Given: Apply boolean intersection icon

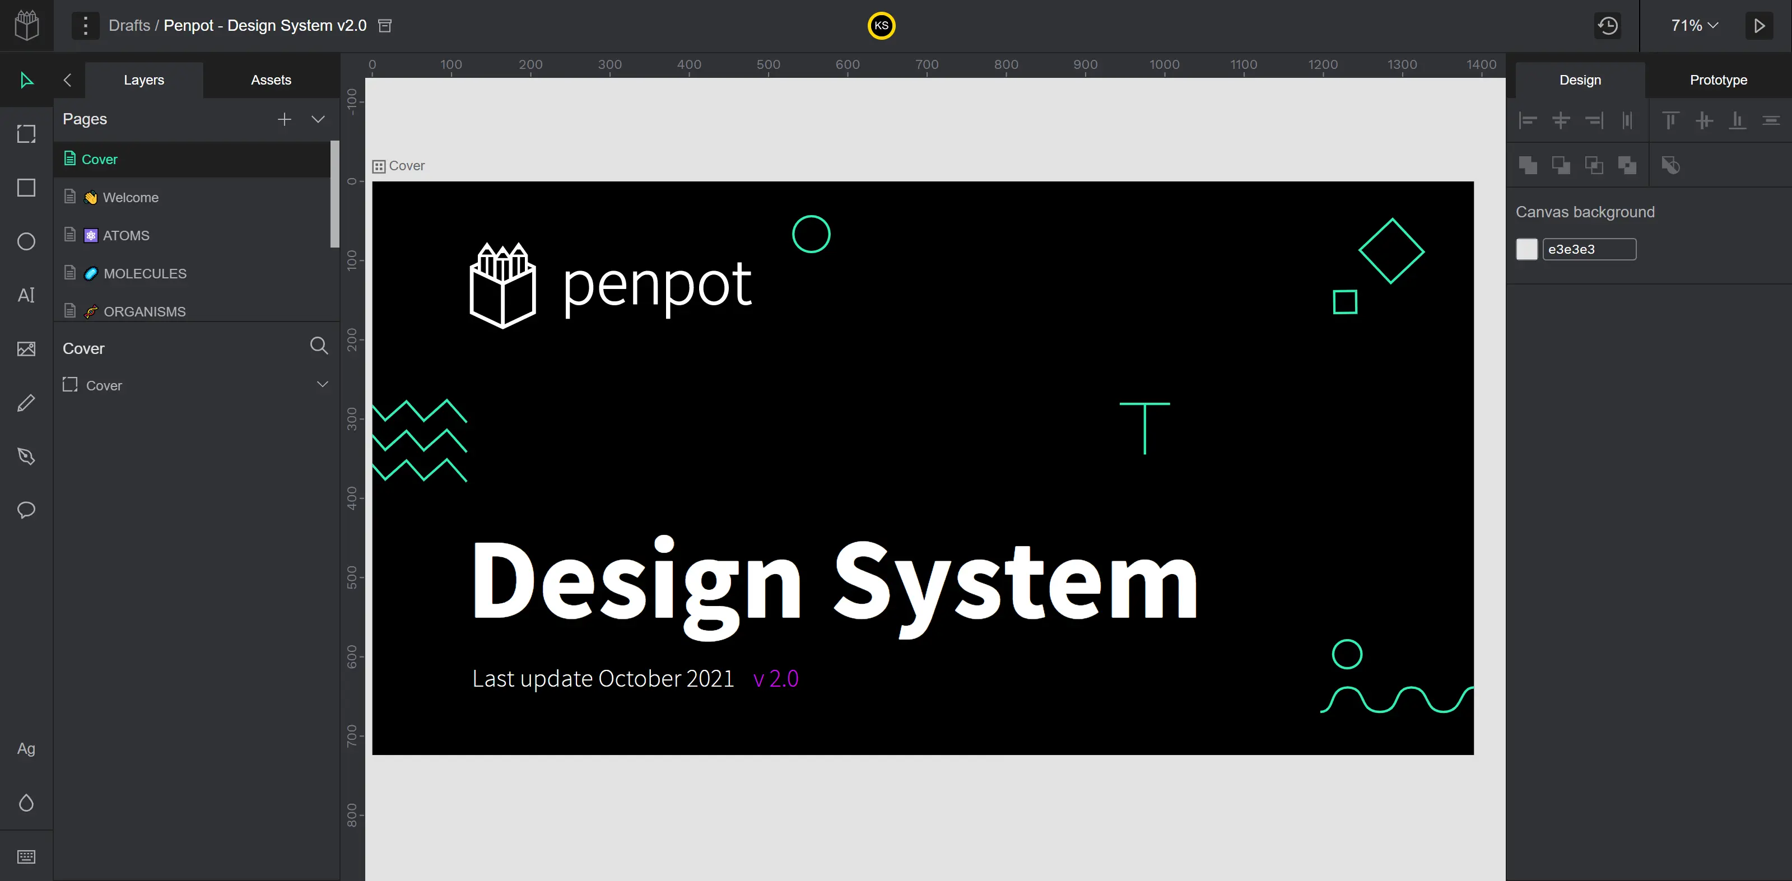Looking at the screenshot, I should click(1594, 165).
